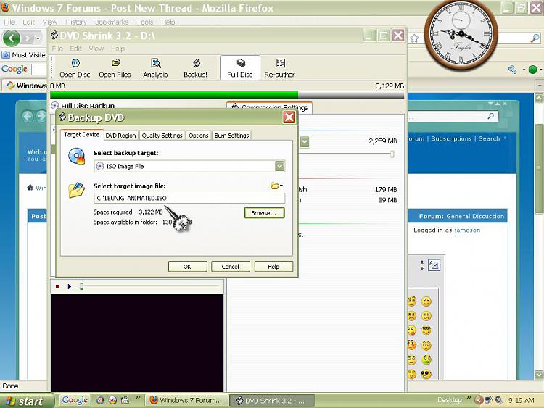Open Firefox Tools menu
The width and height of the screenshot is (544, 408).
[x=144, y=22]
